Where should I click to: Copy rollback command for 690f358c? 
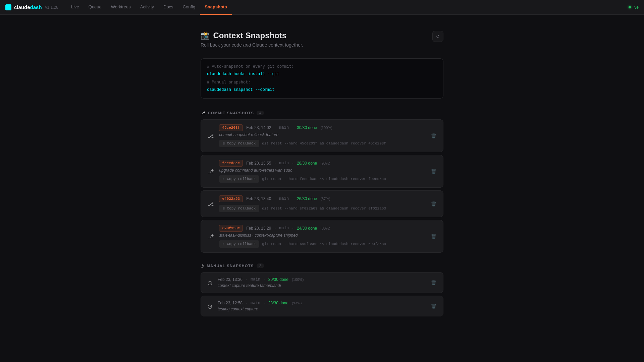point(239,244)
